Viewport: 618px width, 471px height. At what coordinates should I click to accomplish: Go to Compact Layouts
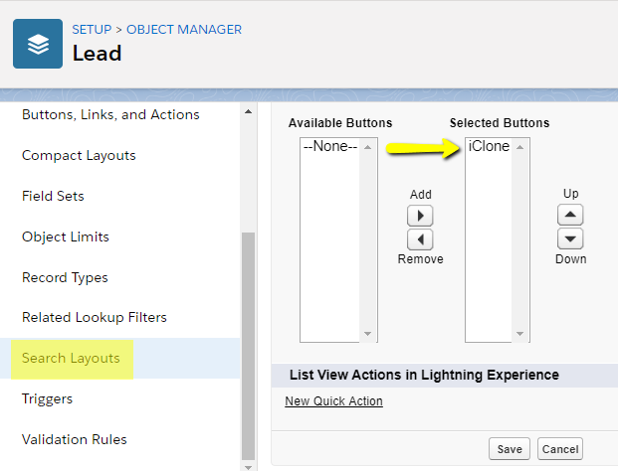(79, 155)
